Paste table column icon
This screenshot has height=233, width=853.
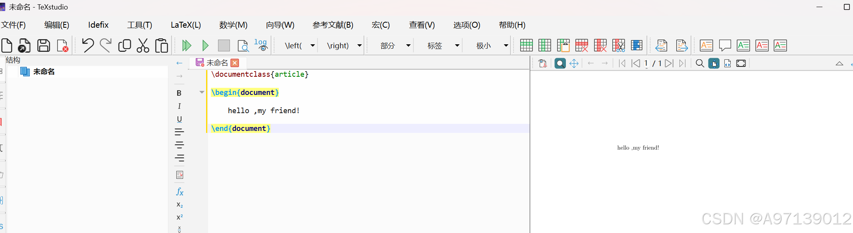(x=563, y=45)
